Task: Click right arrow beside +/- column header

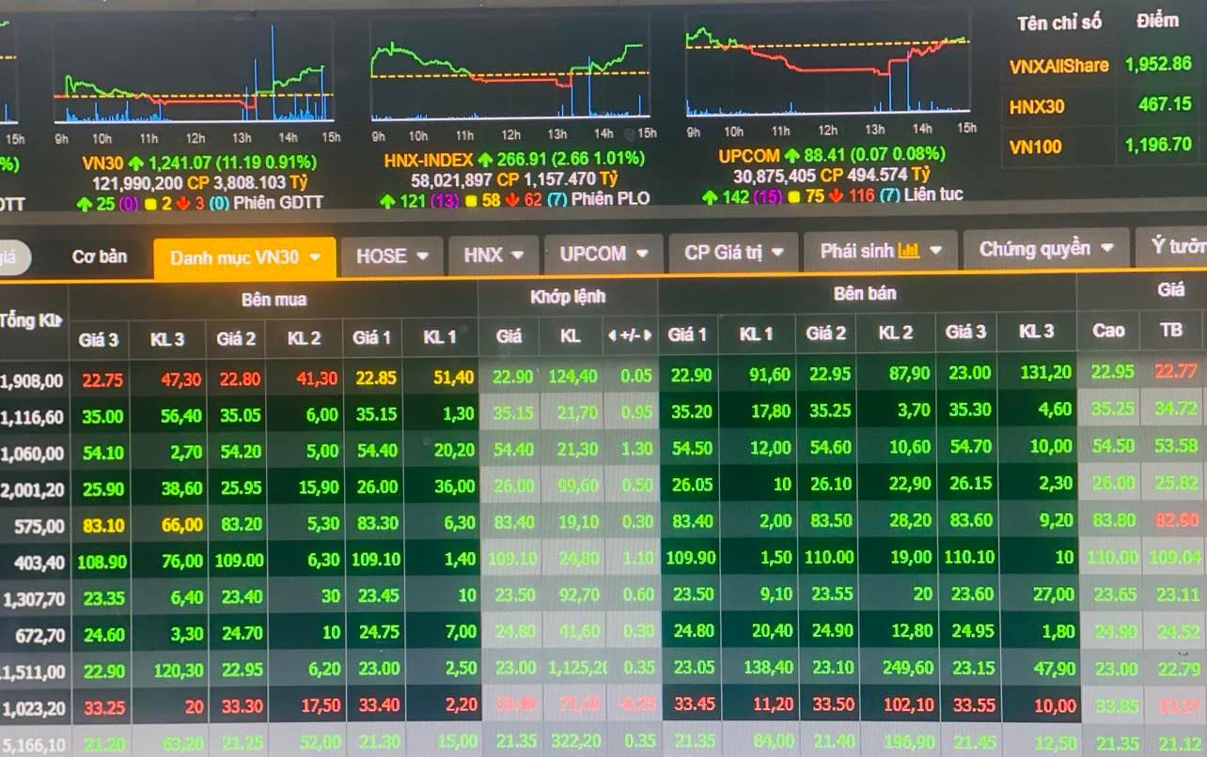Action: [x=649, y=335]
